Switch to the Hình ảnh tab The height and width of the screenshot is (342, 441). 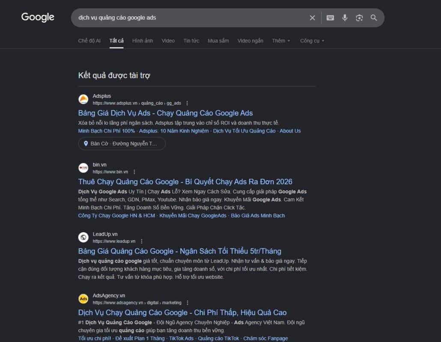(143, 41)
